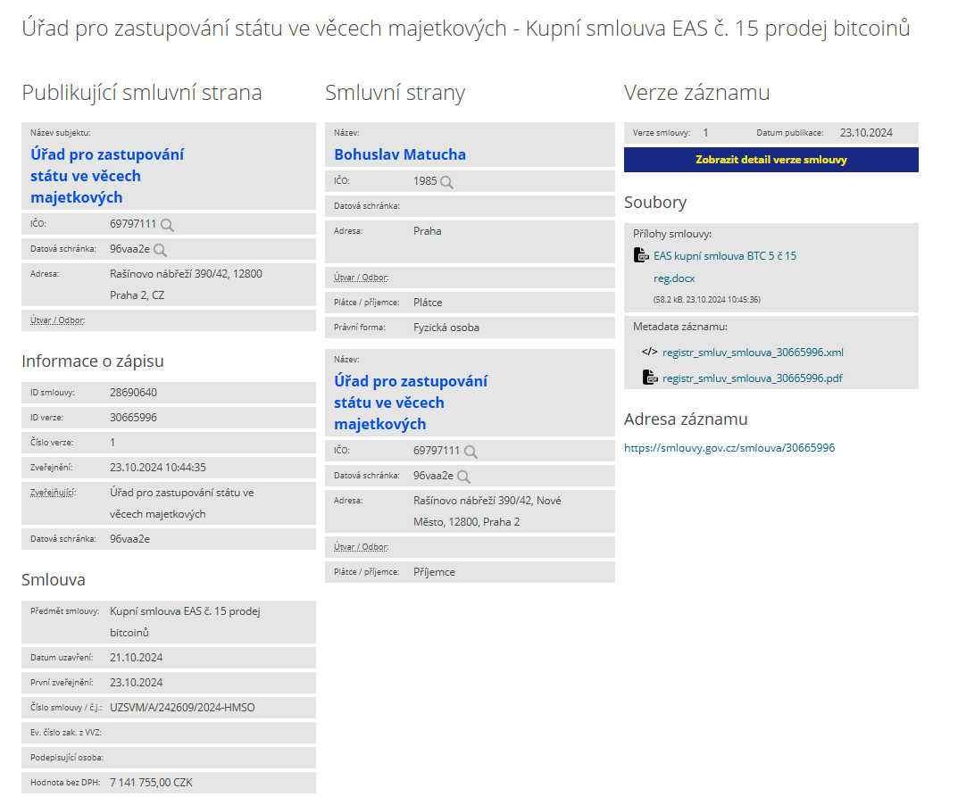Search by IČO 69797111 in publishing party
This screenshot has width=958, height=797.
click(168, 225)
